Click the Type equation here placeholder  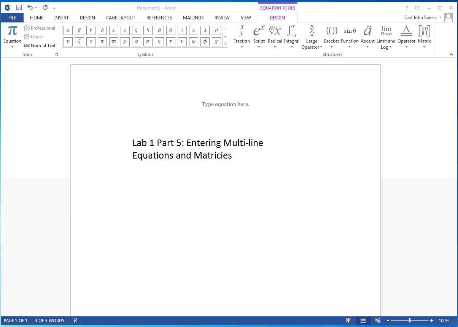(x=225, y=104)
